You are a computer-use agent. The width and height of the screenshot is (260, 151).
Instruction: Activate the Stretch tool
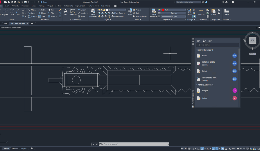(32, 16)
